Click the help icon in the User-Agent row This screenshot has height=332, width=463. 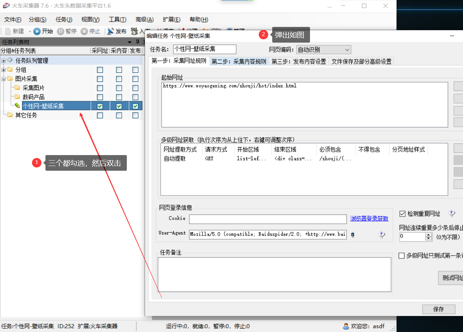coord(382,235)
